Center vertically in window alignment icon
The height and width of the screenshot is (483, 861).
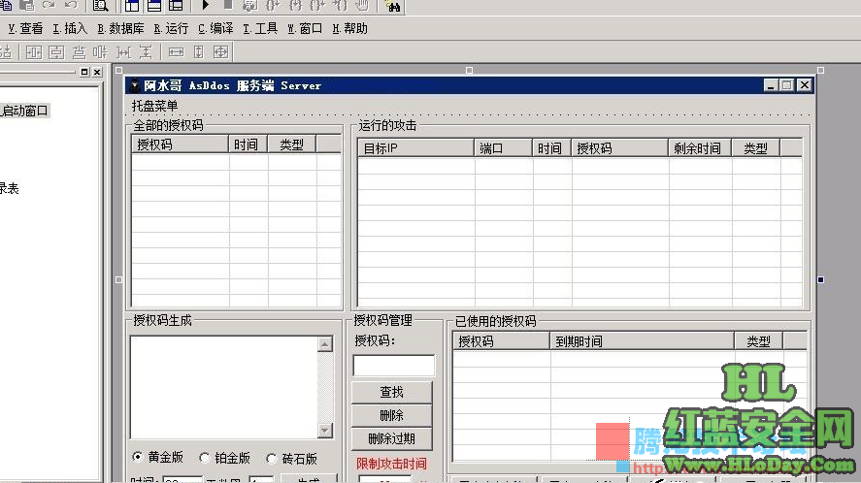tap(56, 52)
